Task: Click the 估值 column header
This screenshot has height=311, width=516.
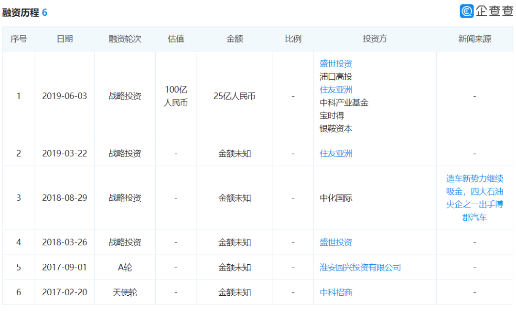Action: click(176, 39)
